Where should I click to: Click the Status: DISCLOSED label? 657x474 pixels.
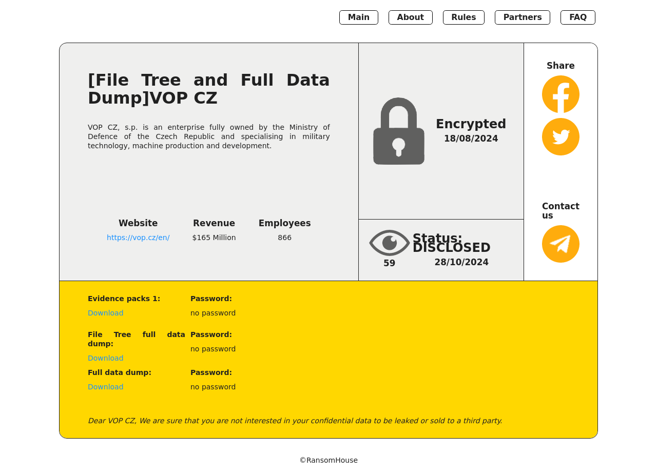(451, 243)
